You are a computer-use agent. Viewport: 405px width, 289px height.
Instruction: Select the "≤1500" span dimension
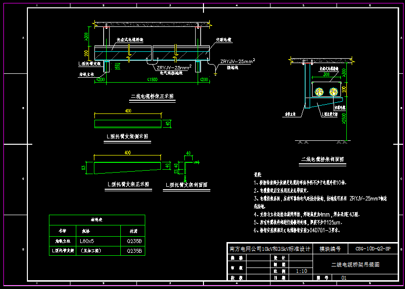(x=152, y=80)
